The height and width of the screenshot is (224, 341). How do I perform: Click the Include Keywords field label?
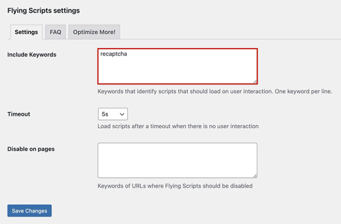click(32, 55)
